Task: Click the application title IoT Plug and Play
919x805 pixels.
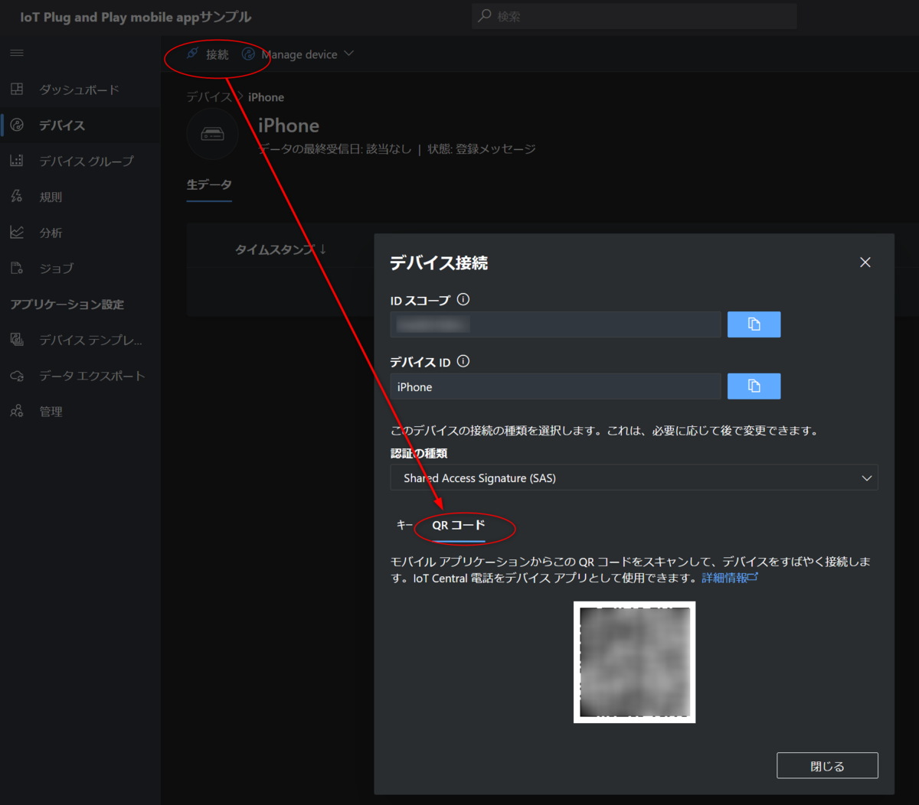Action: pyautogui.click(x=136, y=17)
